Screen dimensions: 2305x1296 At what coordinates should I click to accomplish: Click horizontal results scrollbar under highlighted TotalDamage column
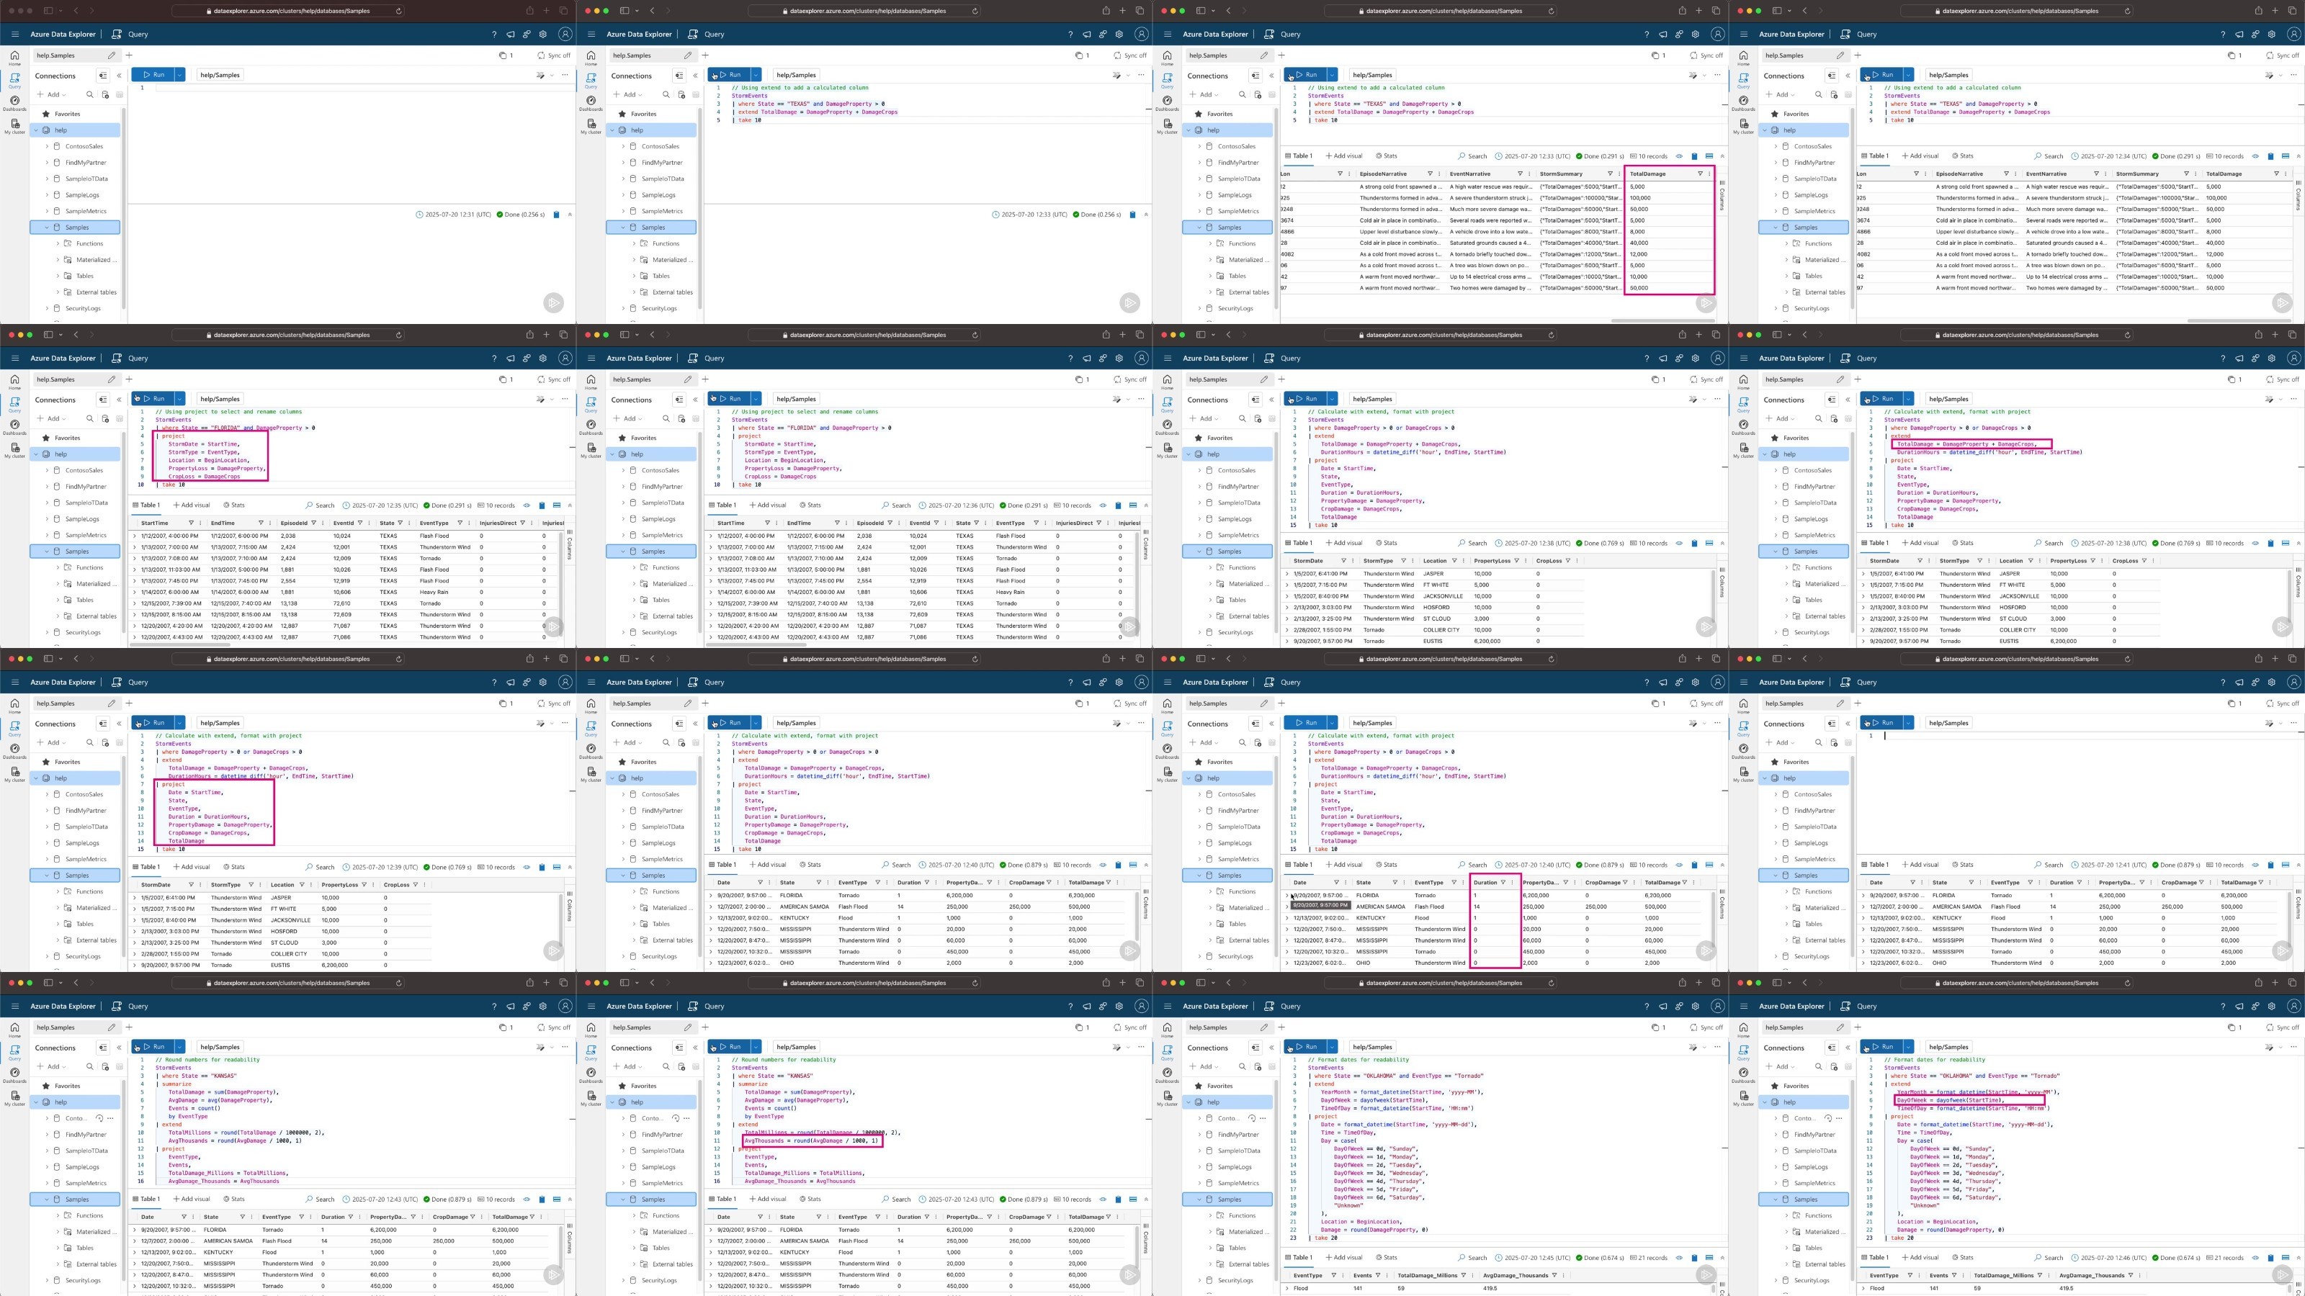(x=1662, y=320)
